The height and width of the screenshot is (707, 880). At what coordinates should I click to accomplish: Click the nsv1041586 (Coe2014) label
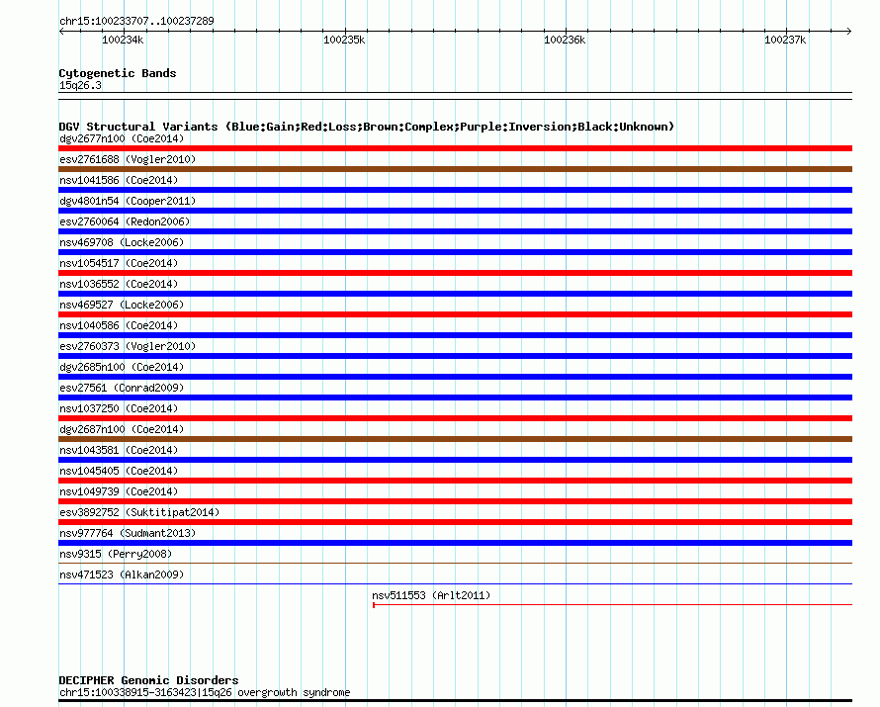tap(119, 180)
